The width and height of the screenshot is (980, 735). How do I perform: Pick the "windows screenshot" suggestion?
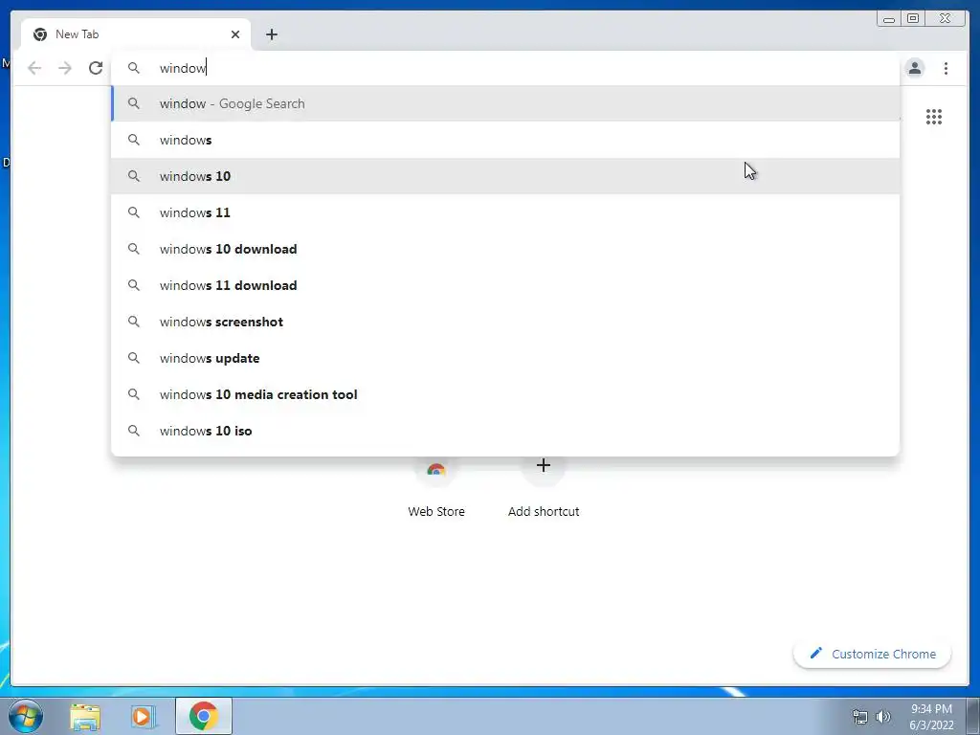point(505,322)
